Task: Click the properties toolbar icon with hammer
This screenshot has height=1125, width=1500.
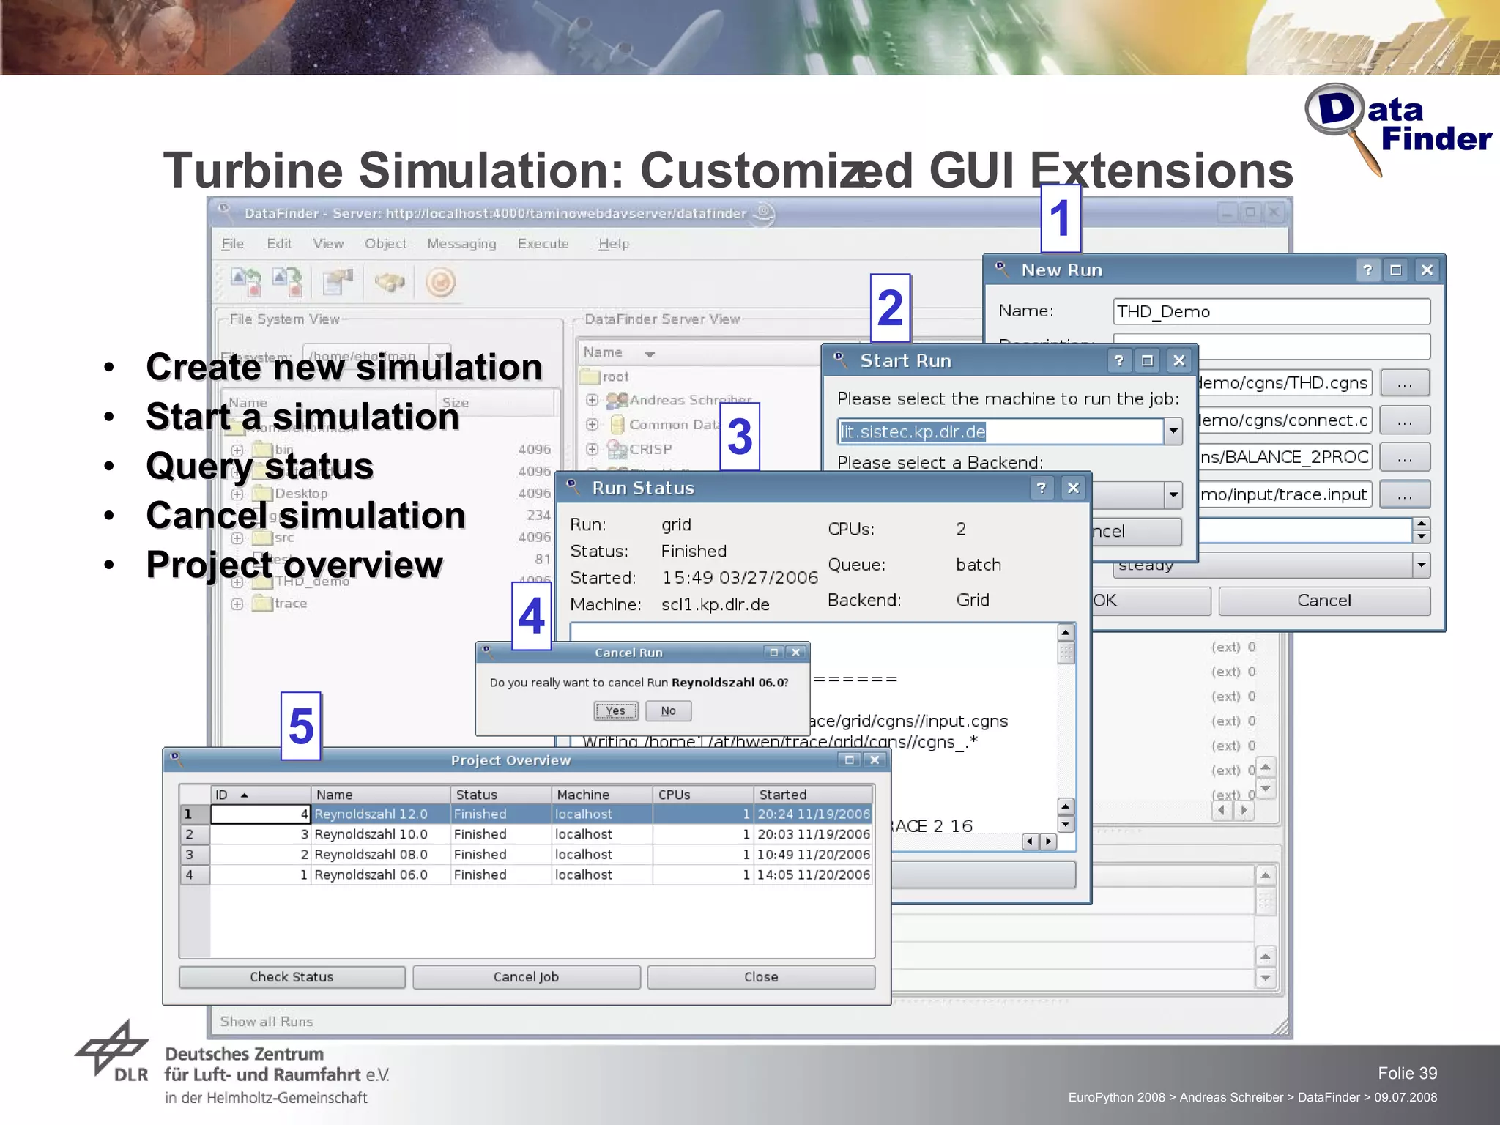Action: coord(338,282)
